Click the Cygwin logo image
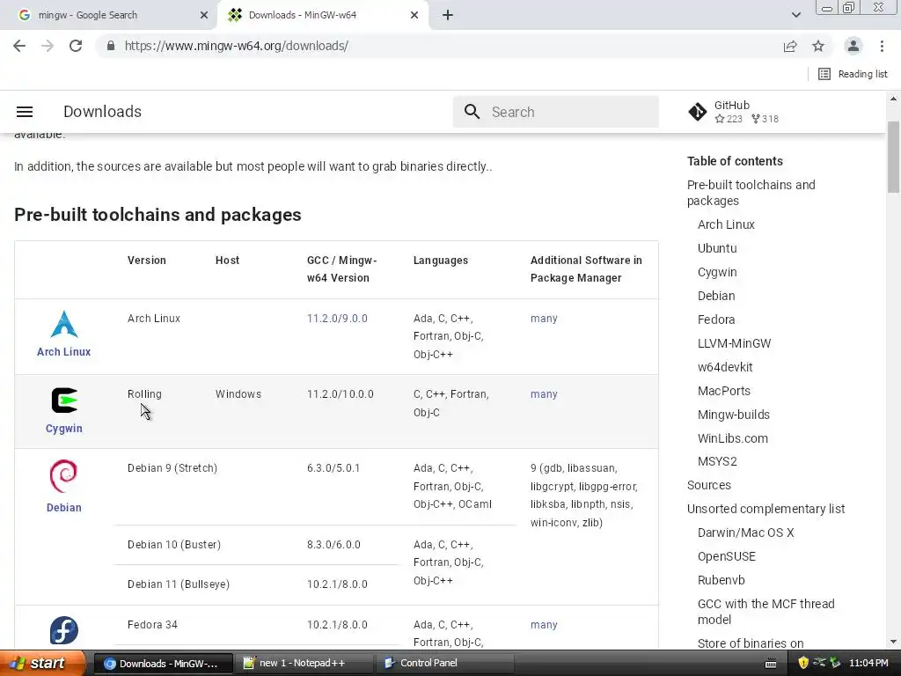This screenshot has height=676, width=901. click(x=63, y=400)
